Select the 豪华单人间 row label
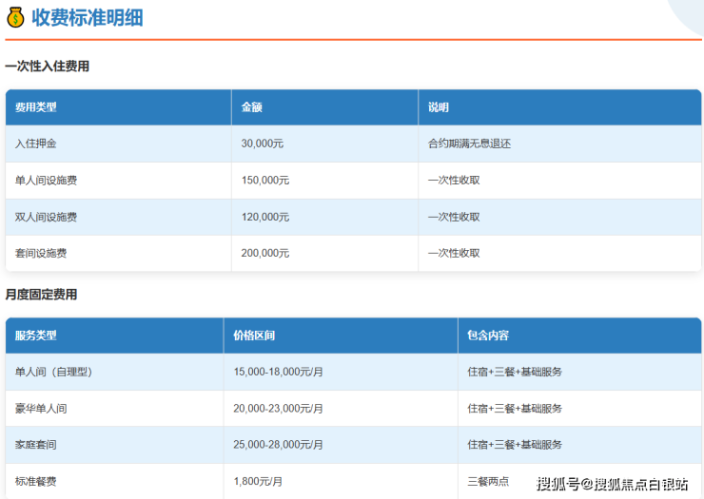 (x=41, y=408)
